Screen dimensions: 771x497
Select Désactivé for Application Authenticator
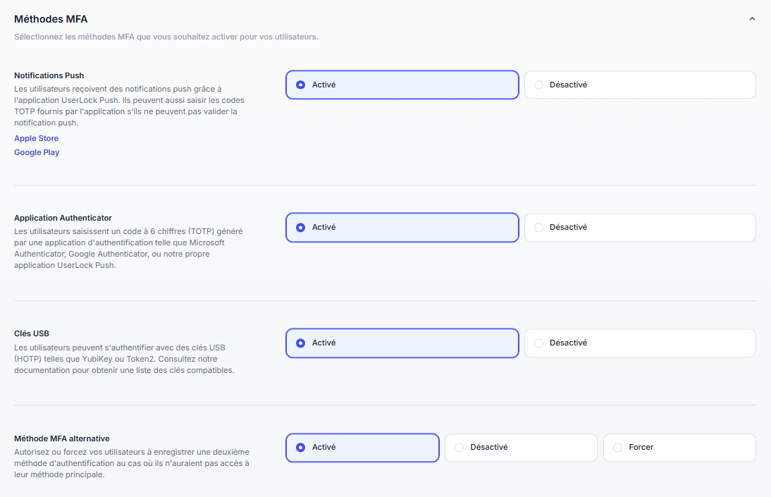coord(640,228)
